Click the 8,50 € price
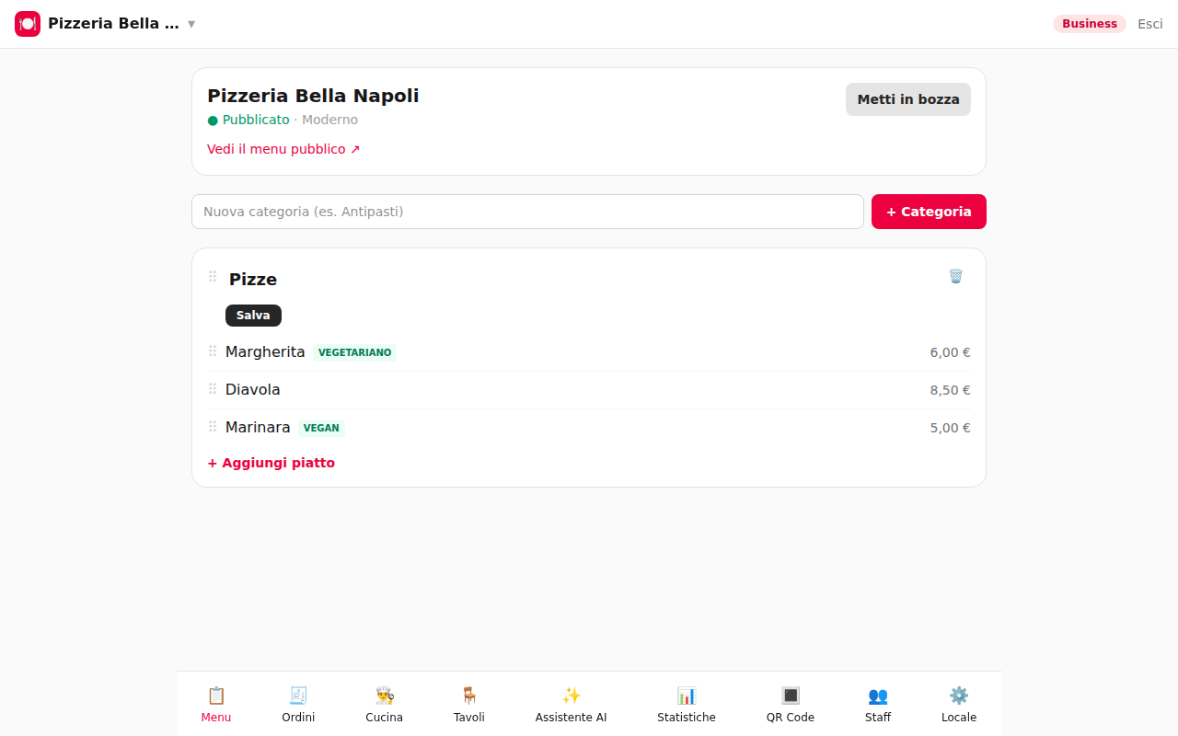 point(950,390)
